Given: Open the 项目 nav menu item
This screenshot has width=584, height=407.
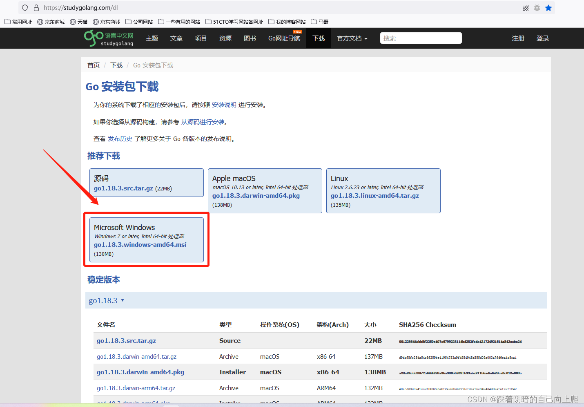Looking at the screenshot, I should point(201,38).
